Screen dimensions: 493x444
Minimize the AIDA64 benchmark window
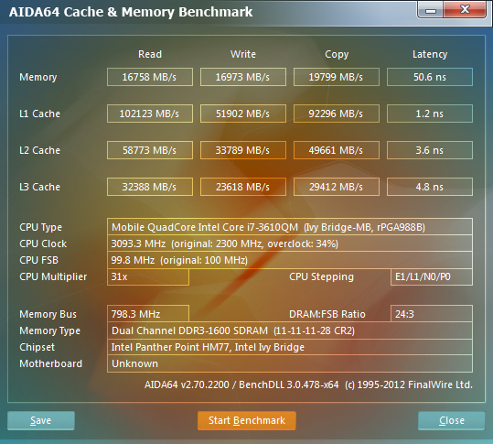[x=431, y=10]
